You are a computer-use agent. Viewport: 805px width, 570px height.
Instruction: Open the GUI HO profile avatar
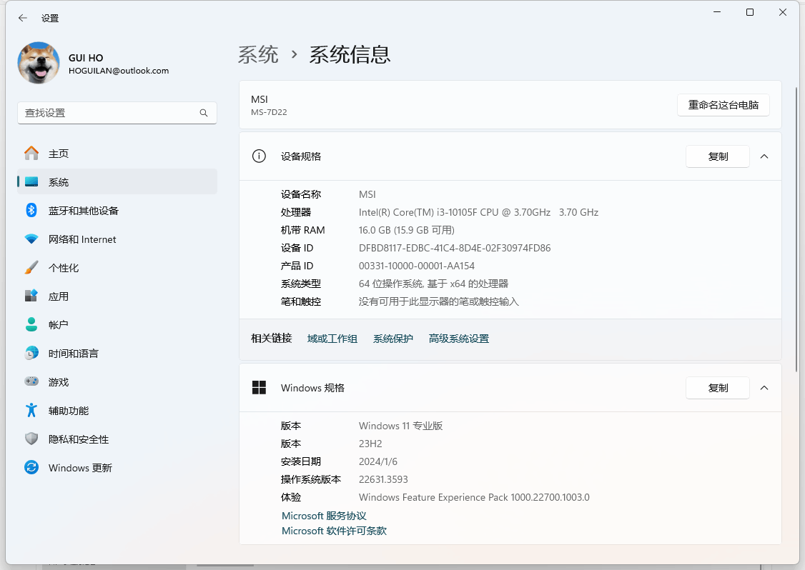click(39, 63)
